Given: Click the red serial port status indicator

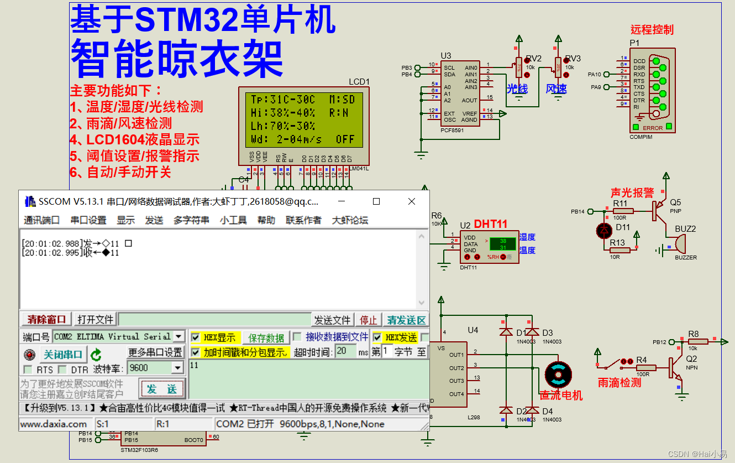Looking at the screenshot, I should point(30,355).
